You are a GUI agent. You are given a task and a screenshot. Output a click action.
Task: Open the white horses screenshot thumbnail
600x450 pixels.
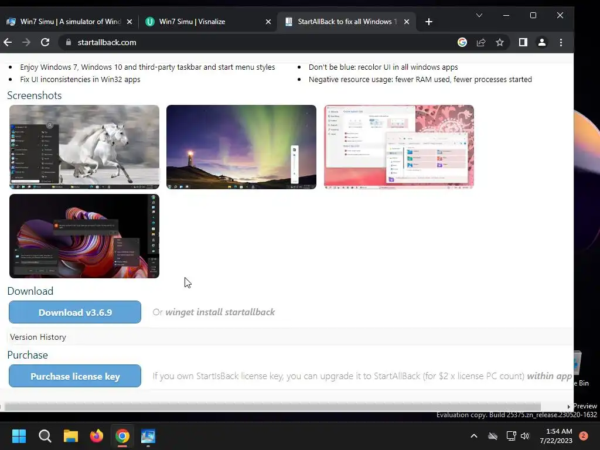pos(84,147)
